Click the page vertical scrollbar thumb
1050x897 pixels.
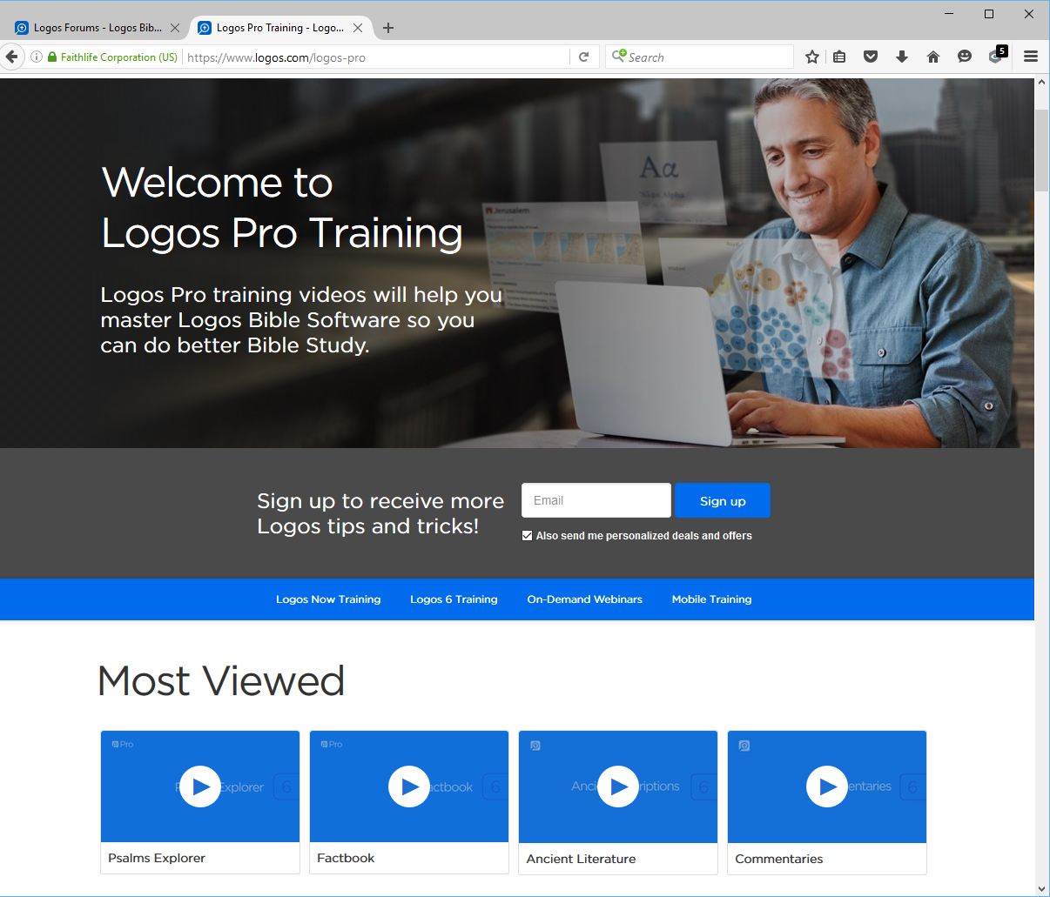coord(1041,151)
